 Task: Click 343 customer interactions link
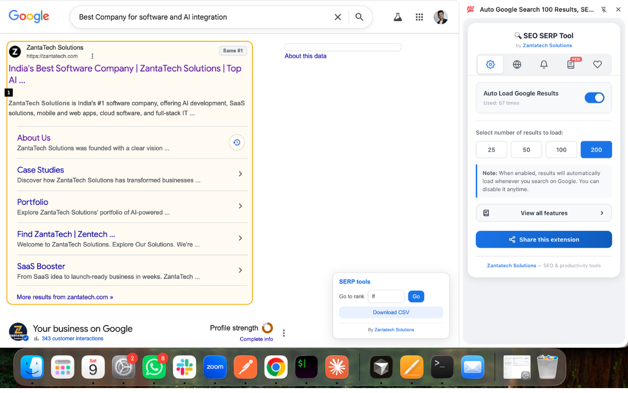tap(73, 338)
